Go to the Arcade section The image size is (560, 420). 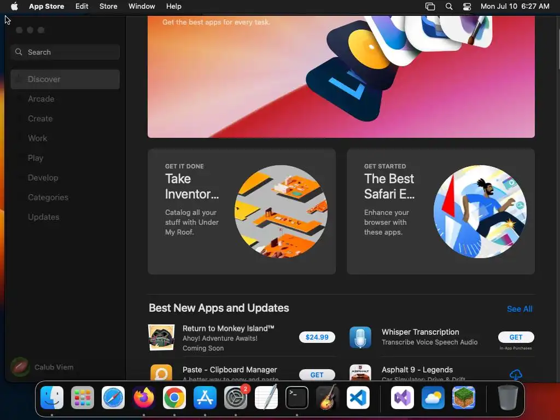(65, 99)
